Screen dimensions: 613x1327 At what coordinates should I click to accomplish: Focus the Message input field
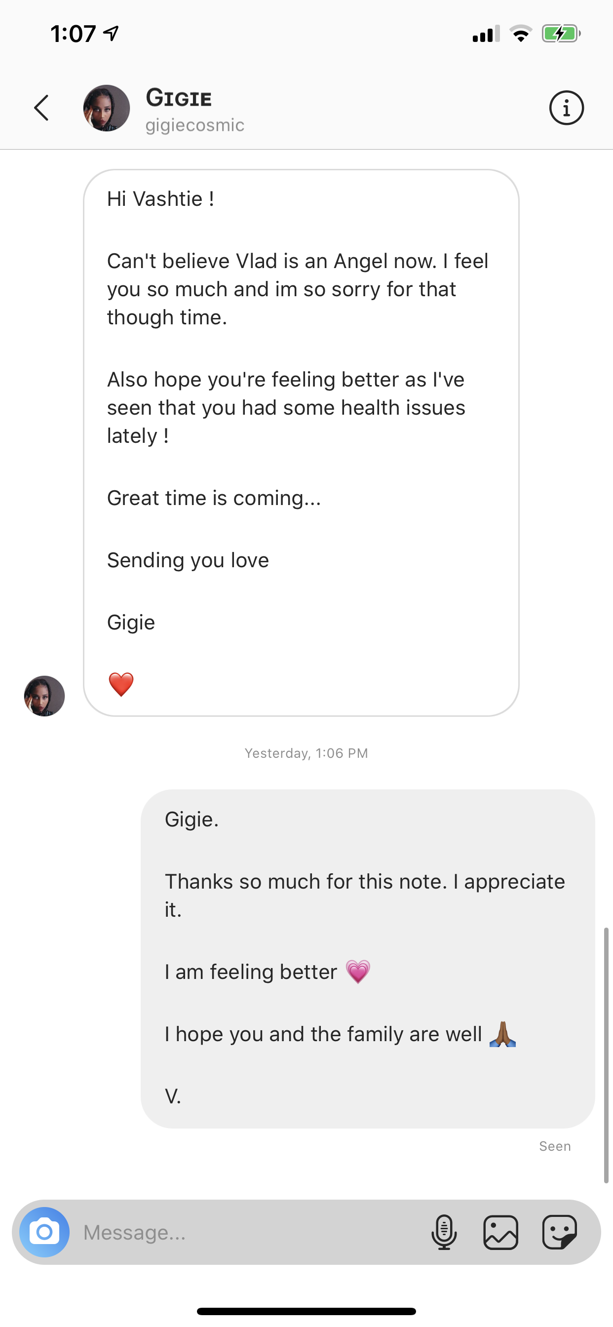click(247, 1232)
